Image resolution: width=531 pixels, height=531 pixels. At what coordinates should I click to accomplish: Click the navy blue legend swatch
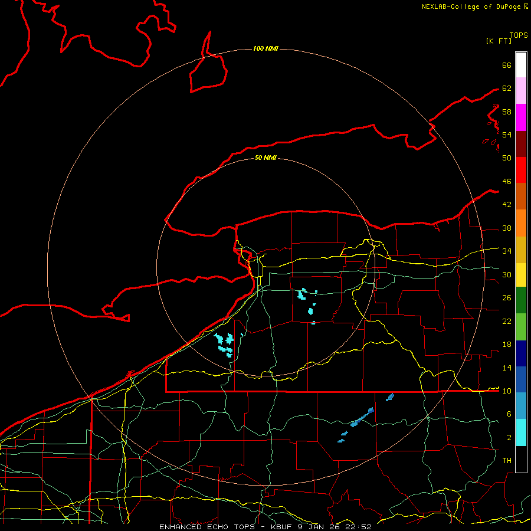pyautogui.click(x=521, y=353)
